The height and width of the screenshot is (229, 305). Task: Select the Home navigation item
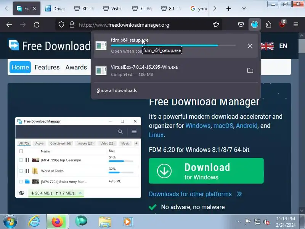(20, 67)
